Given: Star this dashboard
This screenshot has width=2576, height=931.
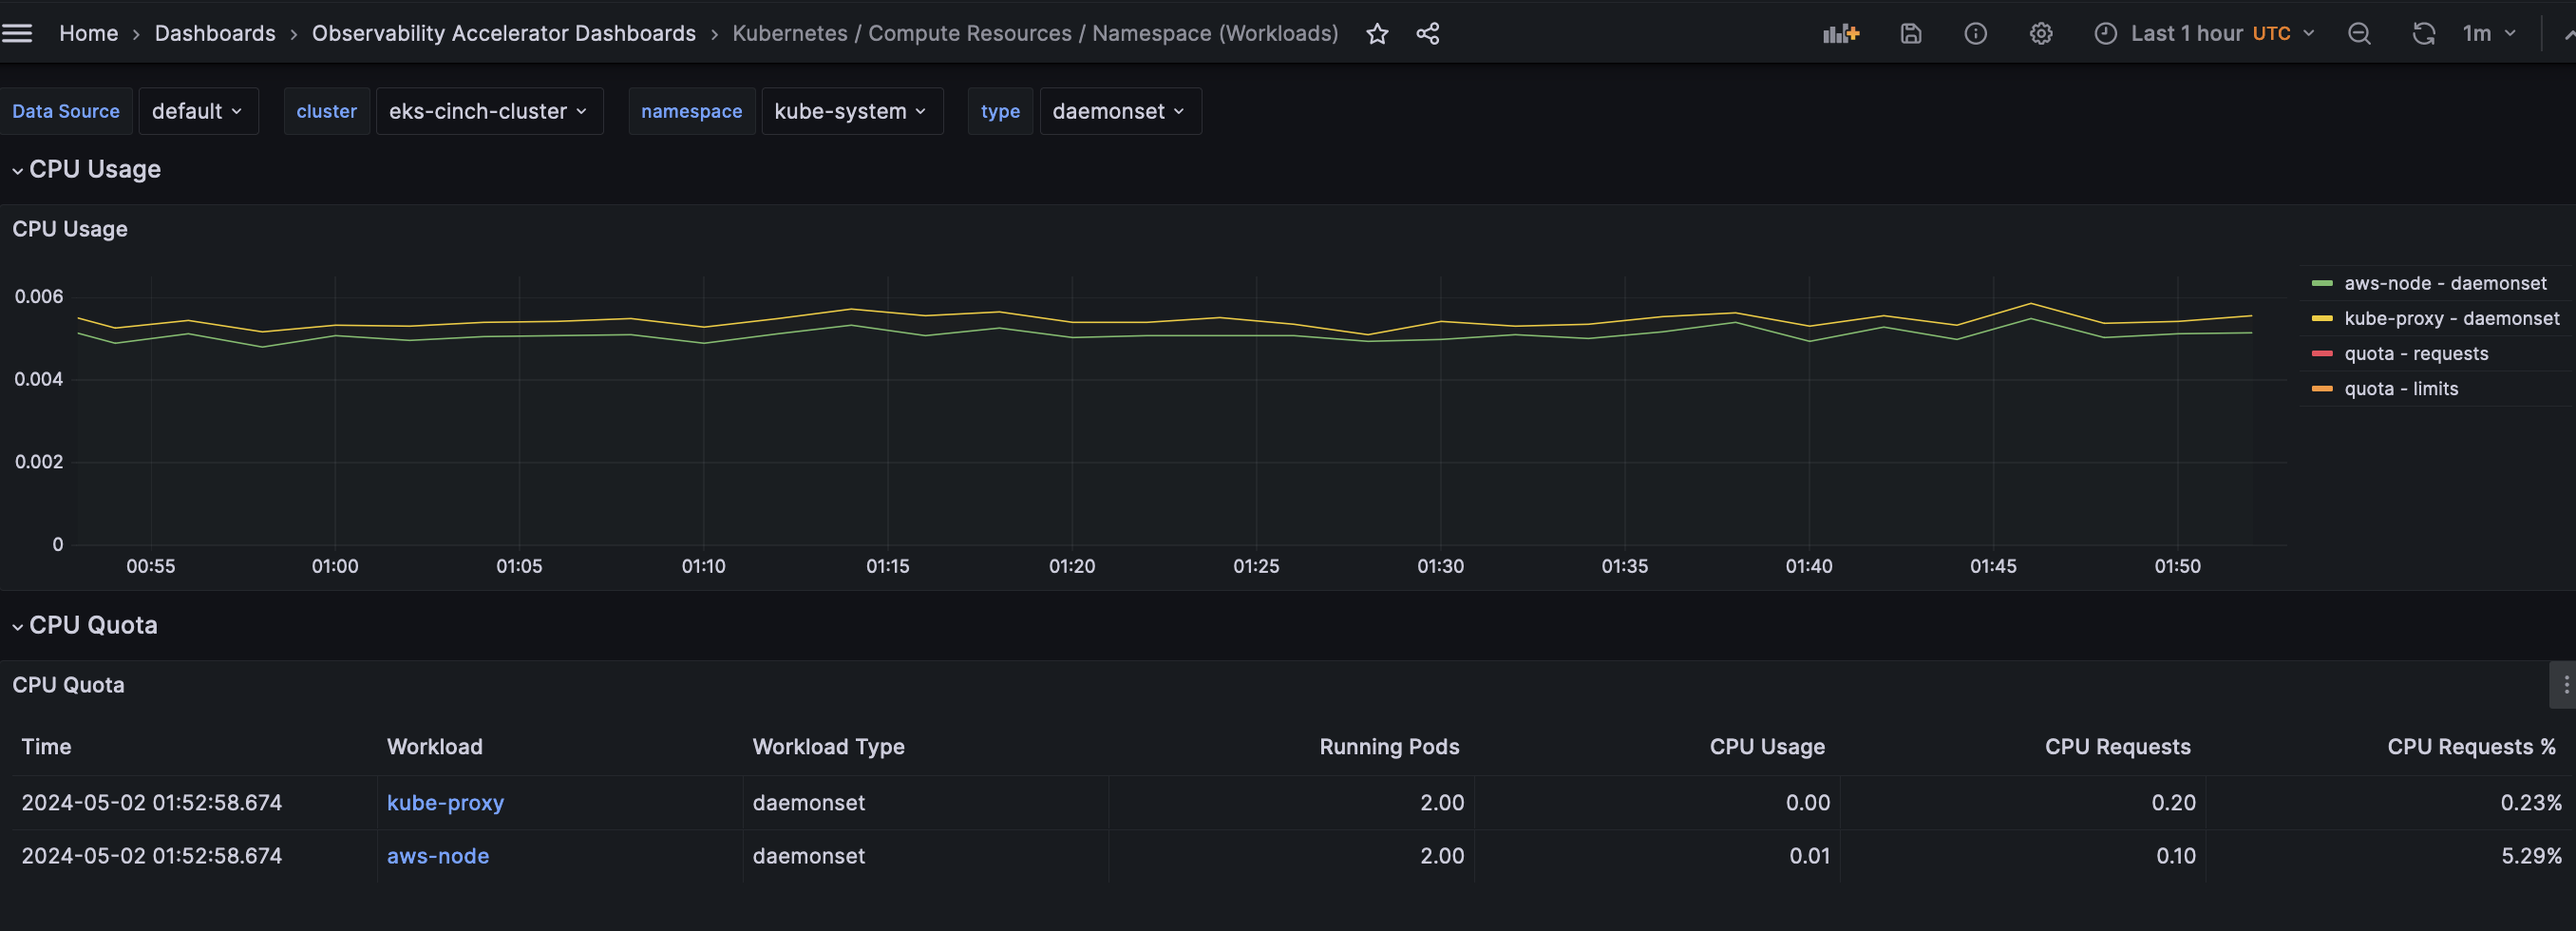Looking at the screenshot, I should 1377,33.
